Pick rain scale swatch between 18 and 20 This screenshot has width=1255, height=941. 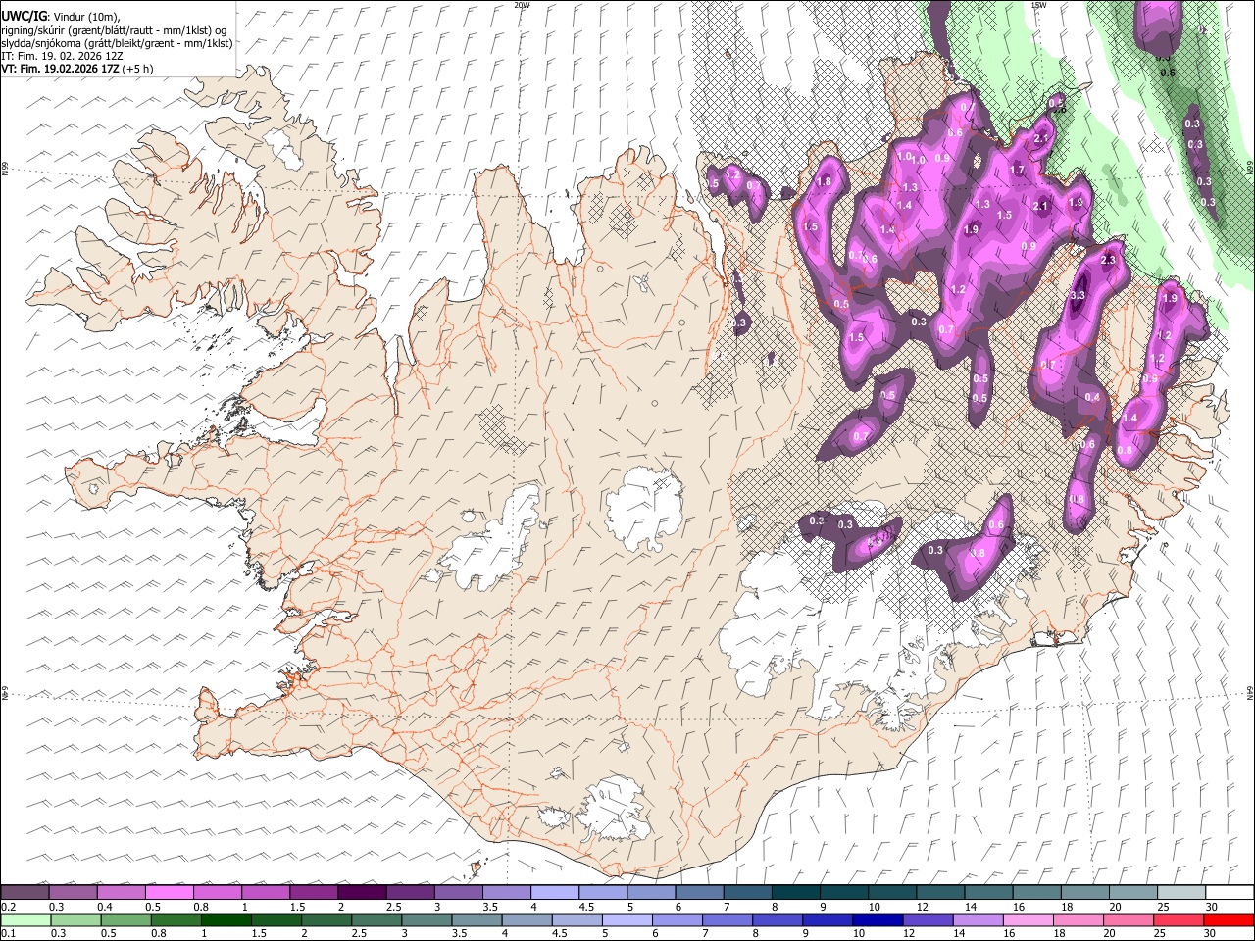pos(1078,921)
